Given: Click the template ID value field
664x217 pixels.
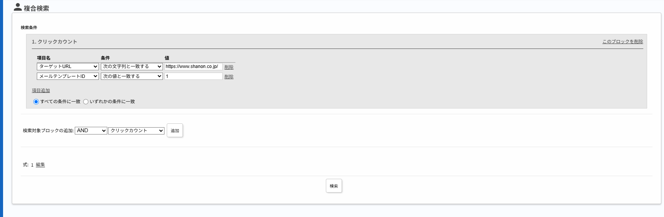Looking at the screenshot, I should coord(194,76).
